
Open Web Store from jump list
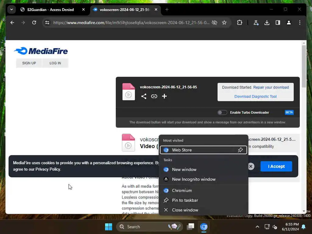(x=199, y=150)
